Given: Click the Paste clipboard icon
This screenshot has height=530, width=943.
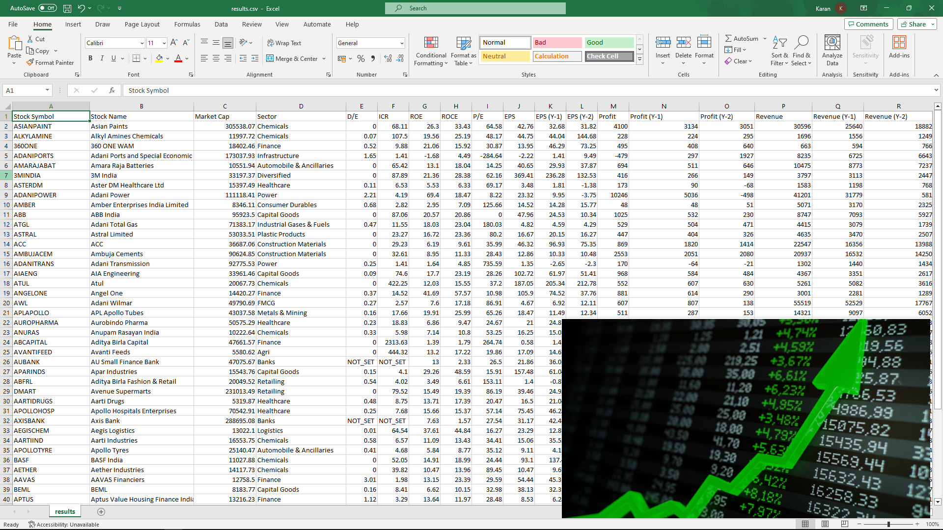Looking at the screenshot, I should pos(14,43).
